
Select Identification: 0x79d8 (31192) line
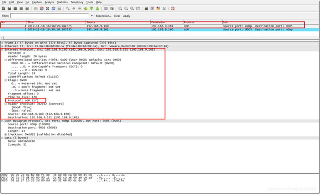tap(33, 77)
